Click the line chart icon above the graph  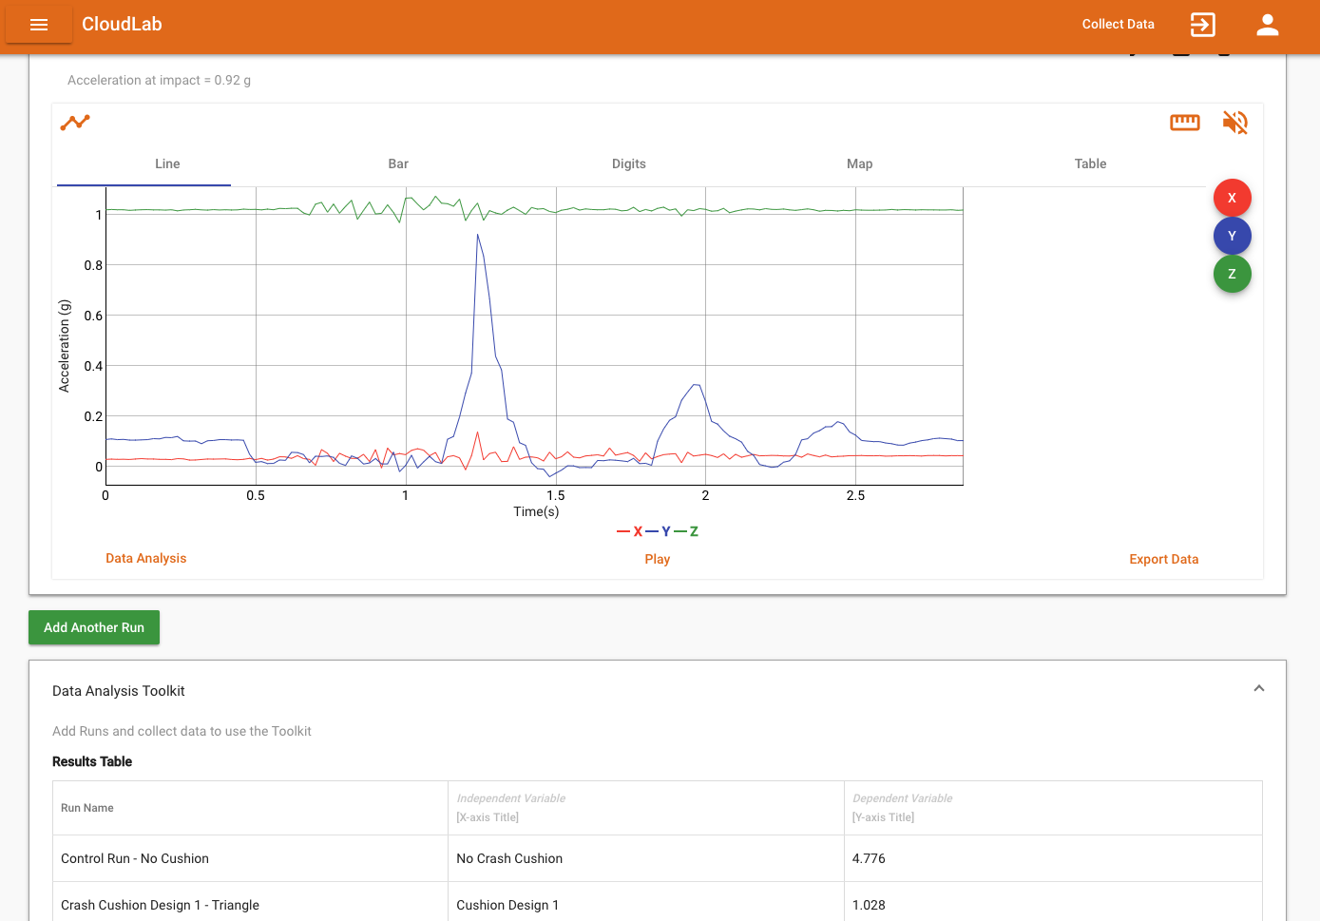coord(75,123)
